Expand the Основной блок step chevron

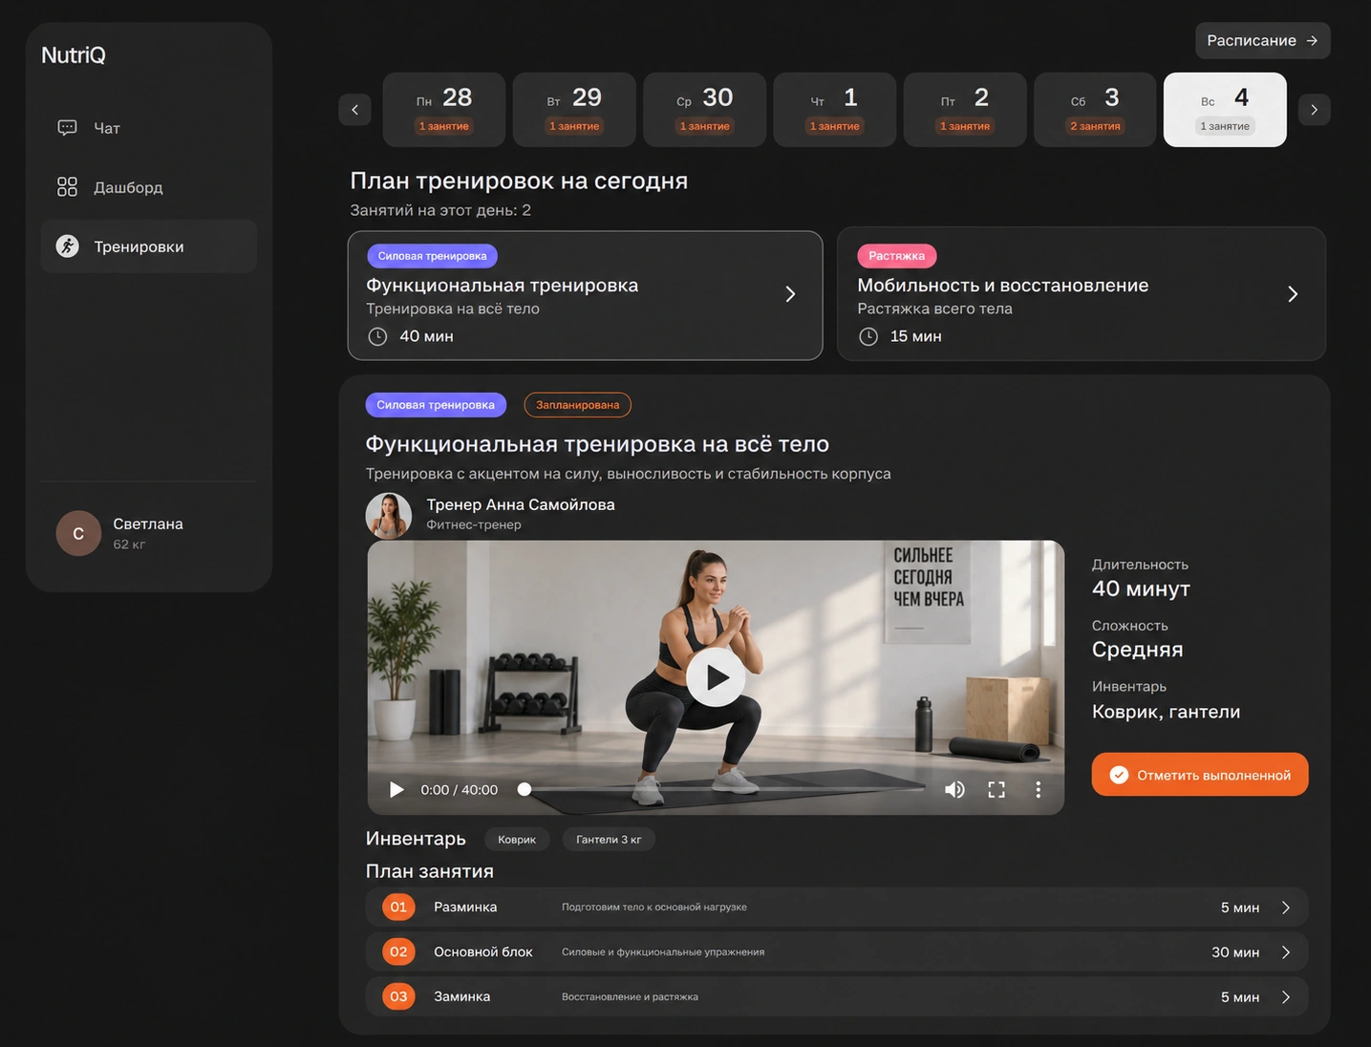pos(1286,952)
